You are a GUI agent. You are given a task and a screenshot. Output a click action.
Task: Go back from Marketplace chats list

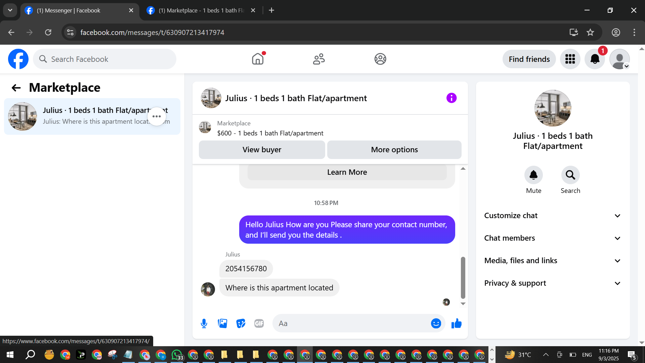point(16,88)
